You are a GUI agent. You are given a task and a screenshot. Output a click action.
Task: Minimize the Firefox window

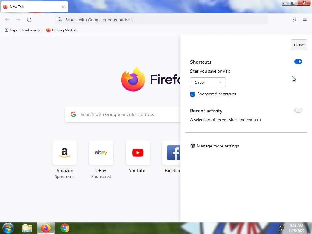[285, 3]
